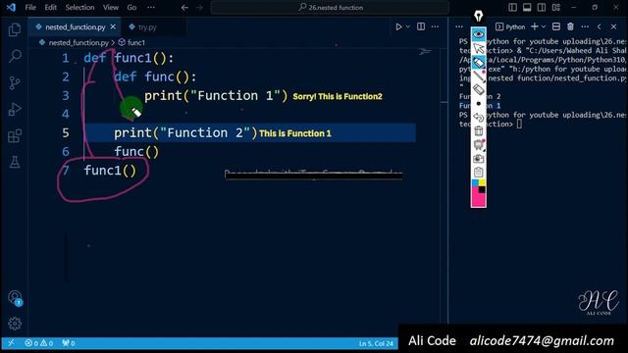Screen dimensions: 628x353
Task: Select the line tool in annotation toolbar
Action: (x=478, y=76)
